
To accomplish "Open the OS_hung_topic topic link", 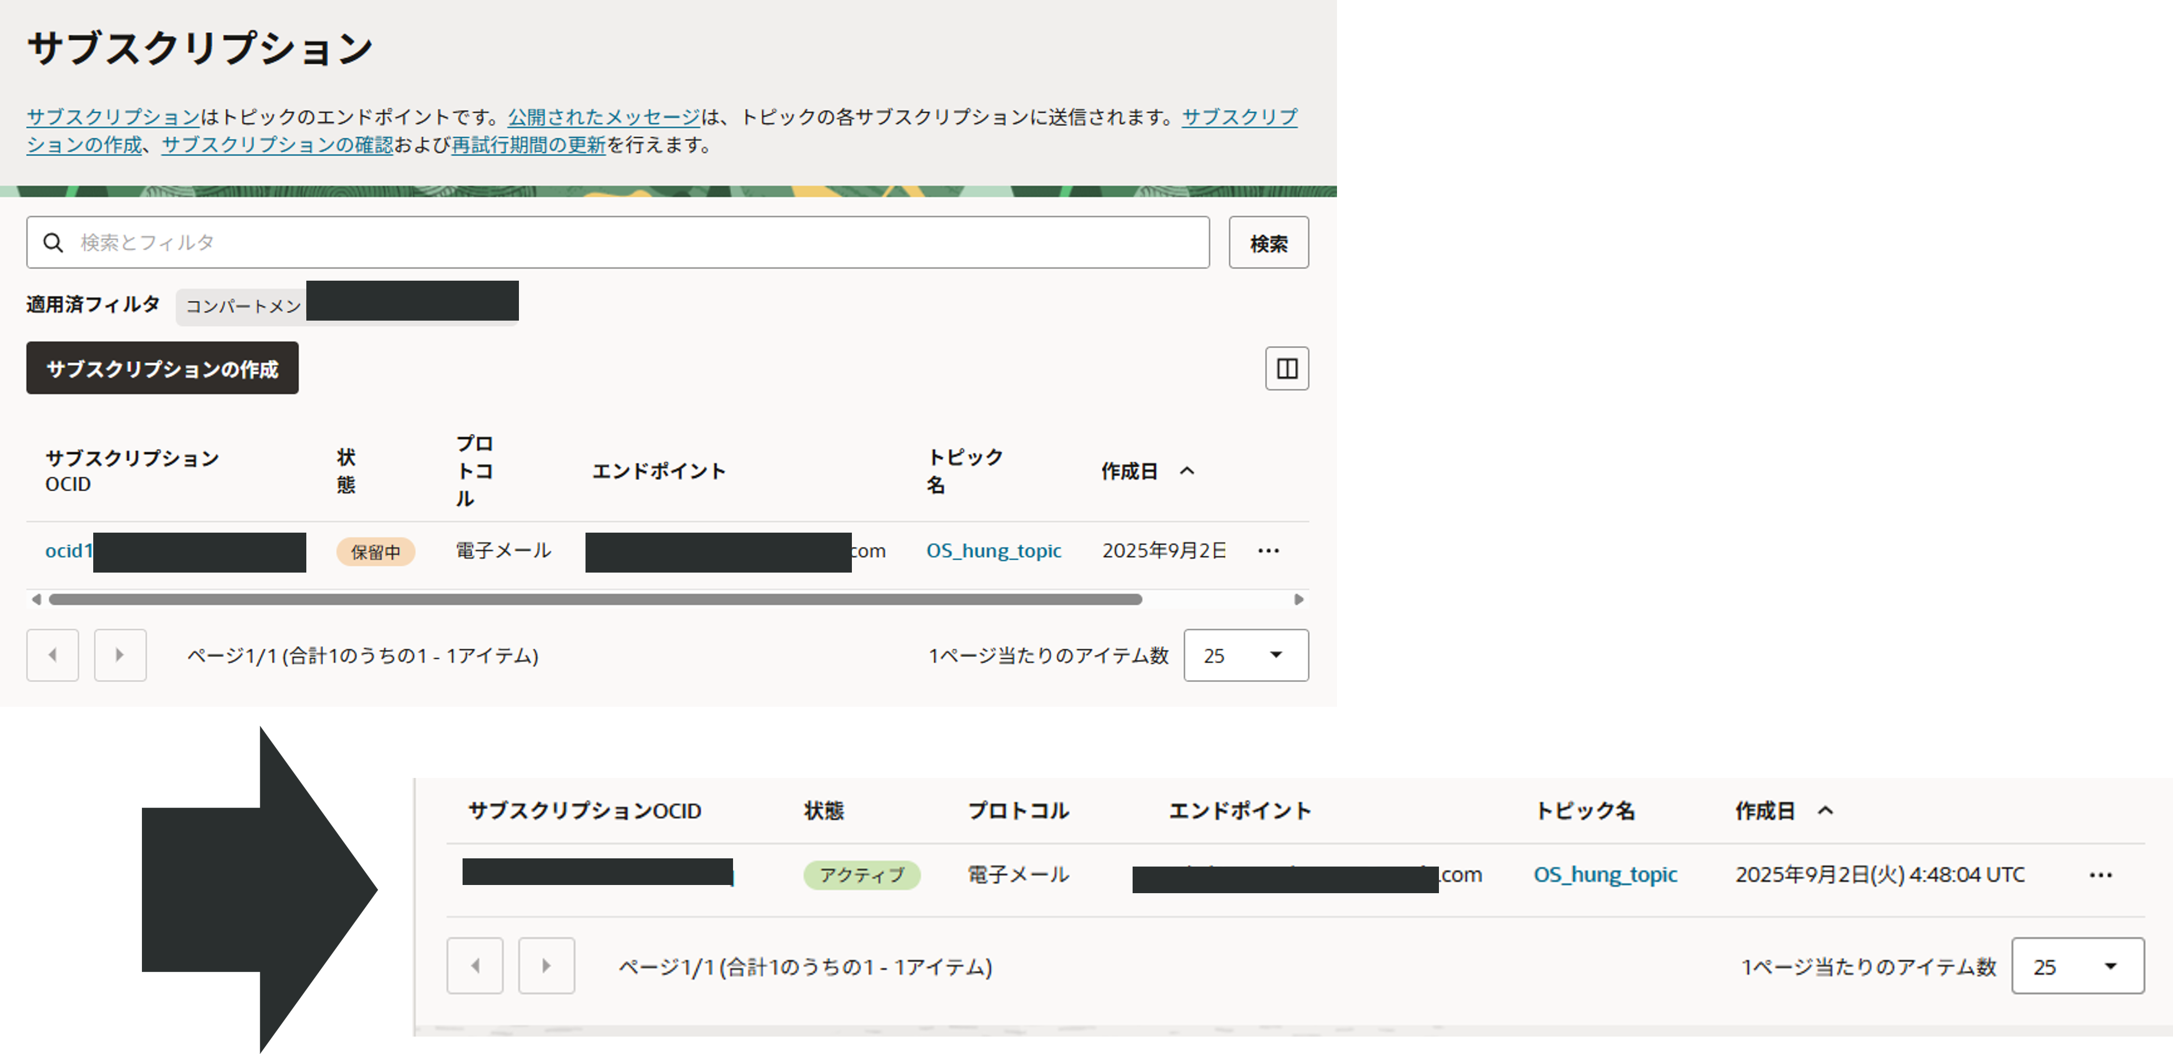I will 994,551.
